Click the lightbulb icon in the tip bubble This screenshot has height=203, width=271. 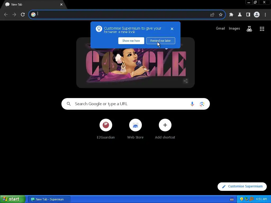pyautogui.click(x=99, y=29)
